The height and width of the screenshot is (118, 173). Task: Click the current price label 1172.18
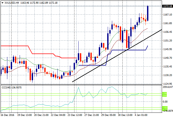[x=167, y=6]
